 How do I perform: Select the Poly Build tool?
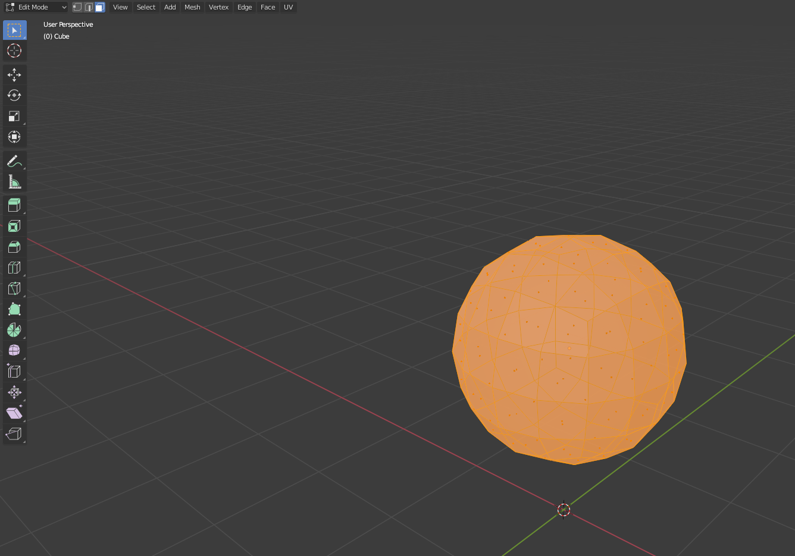point(14,310)
